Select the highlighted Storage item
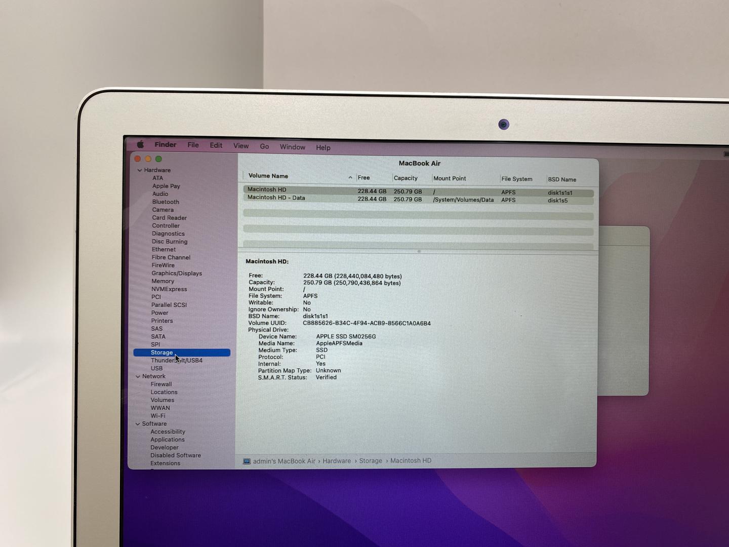This screenshot has width=729, height=547. coord(182,353)
